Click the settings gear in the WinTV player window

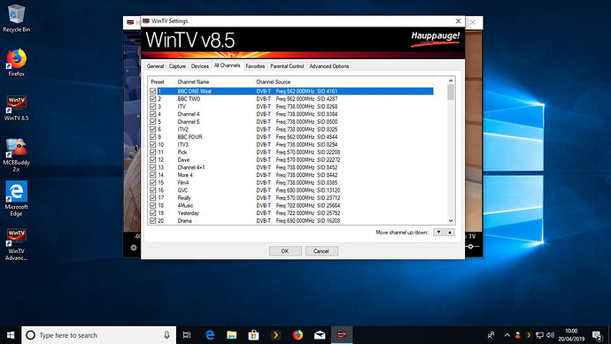point(134,248)
